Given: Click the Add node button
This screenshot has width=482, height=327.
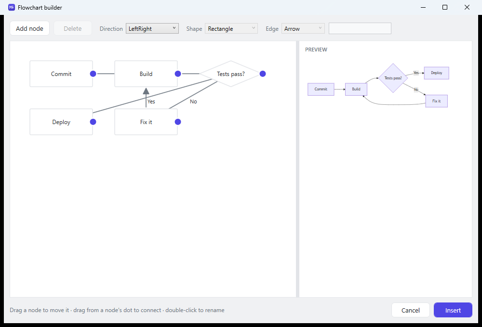Looking at the screenshot, I should click(x=29, y=28).
